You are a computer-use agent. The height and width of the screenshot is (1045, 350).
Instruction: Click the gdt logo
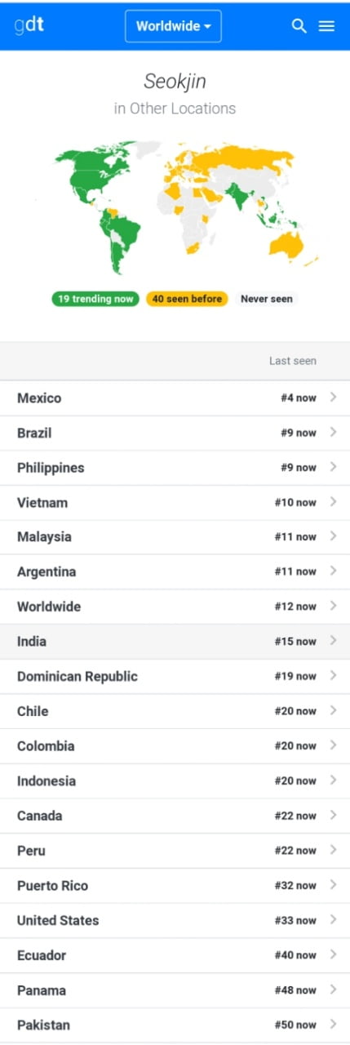coord(29,25)
